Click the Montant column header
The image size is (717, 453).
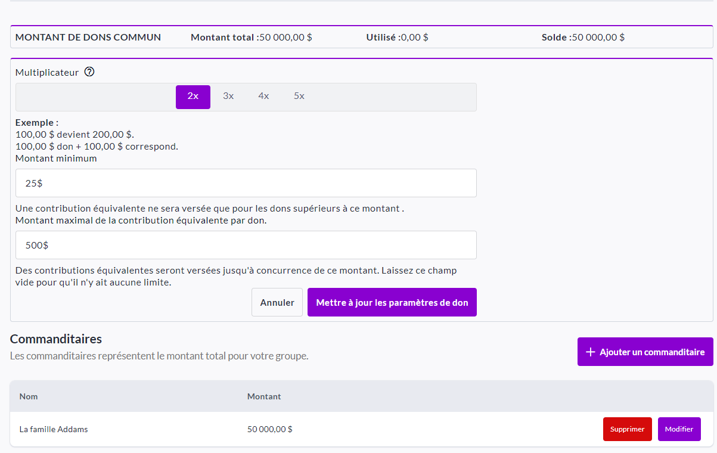tap(264, 396)
